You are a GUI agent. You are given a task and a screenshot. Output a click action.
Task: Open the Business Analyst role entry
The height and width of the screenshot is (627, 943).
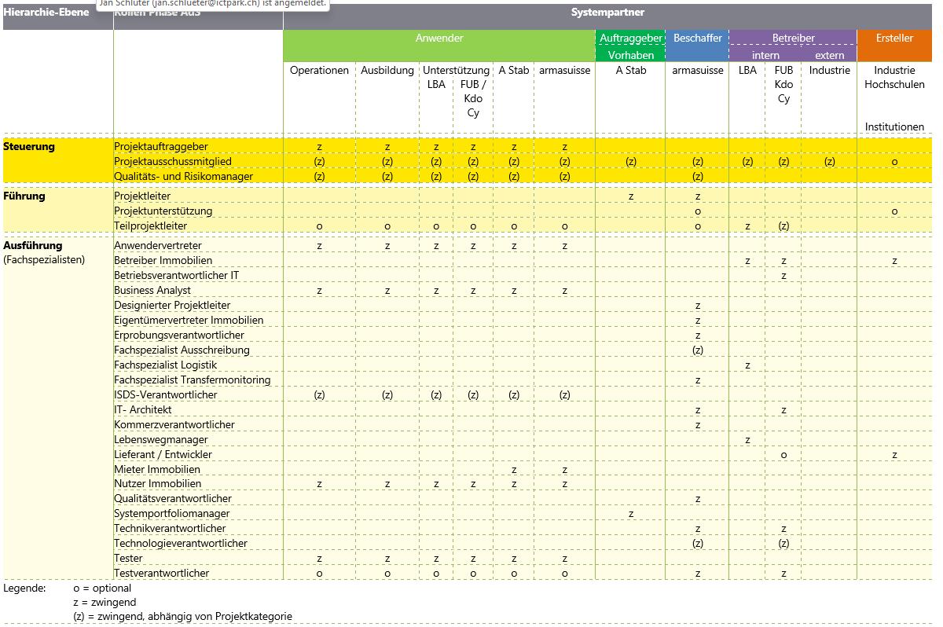(x=152, y=291)
